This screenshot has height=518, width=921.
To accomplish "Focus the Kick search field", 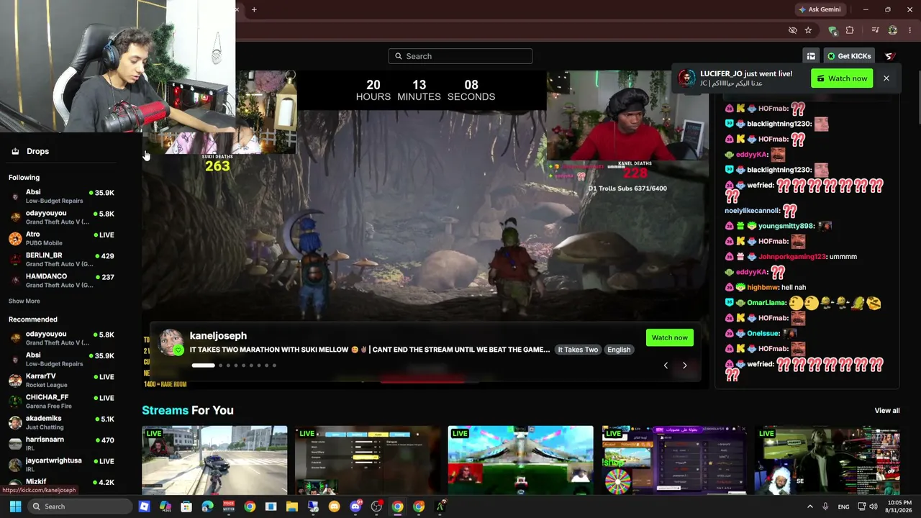I will point(460,56).
